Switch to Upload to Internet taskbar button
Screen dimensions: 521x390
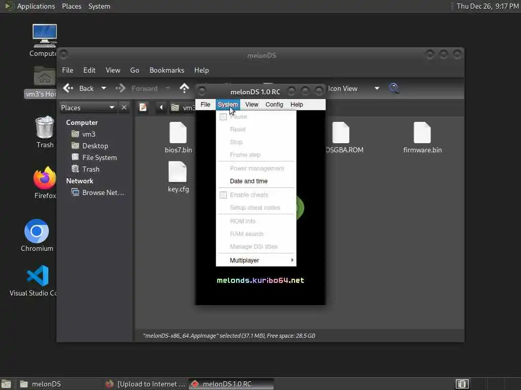point(146,384)
